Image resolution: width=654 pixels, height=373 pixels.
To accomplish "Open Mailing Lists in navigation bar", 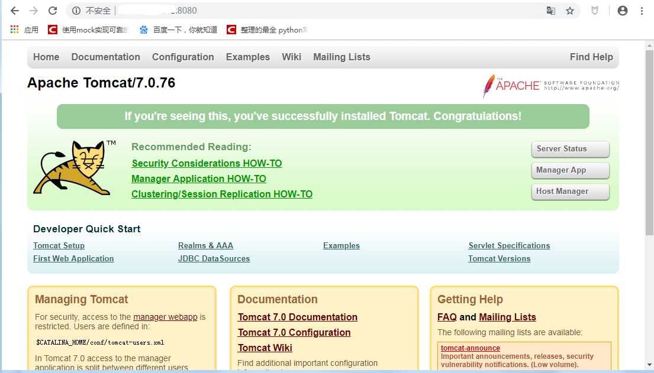I will [342, 57].
